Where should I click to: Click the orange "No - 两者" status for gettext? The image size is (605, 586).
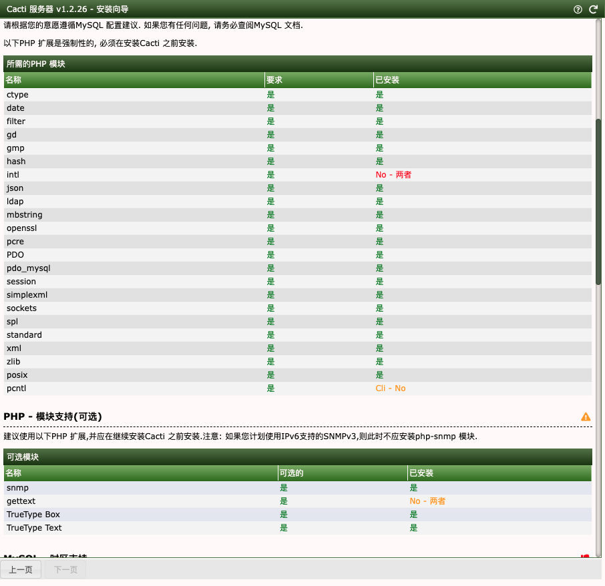427,501
